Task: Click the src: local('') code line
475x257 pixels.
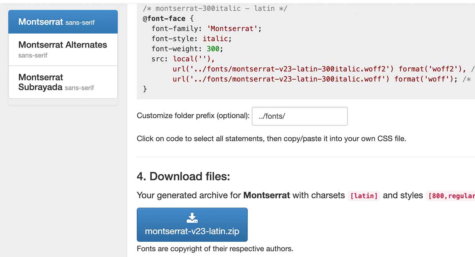Action: coord(183,59)
